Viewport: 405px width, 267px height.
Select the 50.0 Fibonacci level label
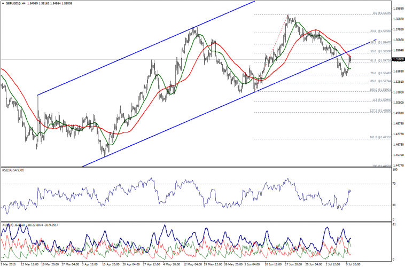[x=381, y=51]
